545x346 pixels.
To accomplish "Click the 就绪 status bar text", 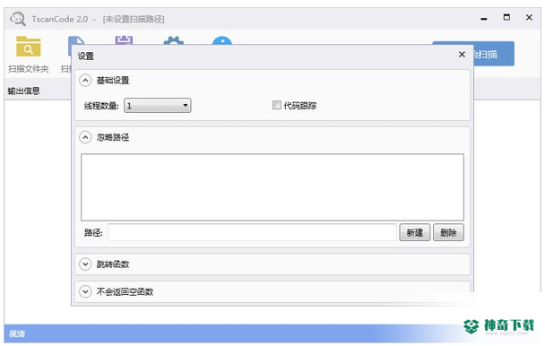I will point(17,333).
